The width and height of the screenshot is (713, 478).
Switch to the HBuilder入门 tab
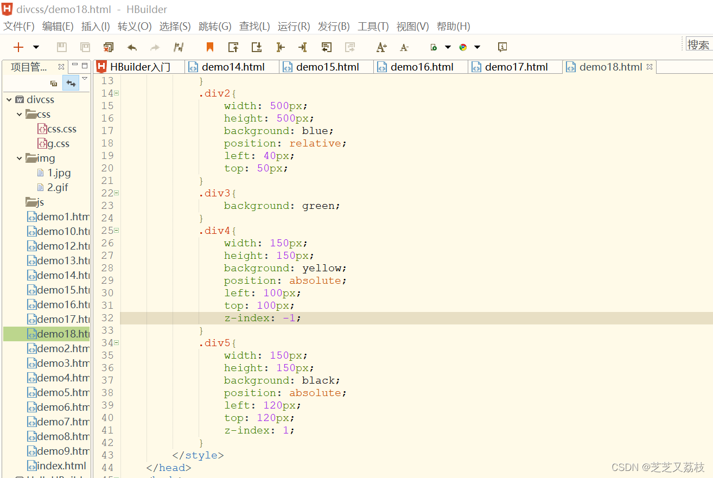point(139,67)
